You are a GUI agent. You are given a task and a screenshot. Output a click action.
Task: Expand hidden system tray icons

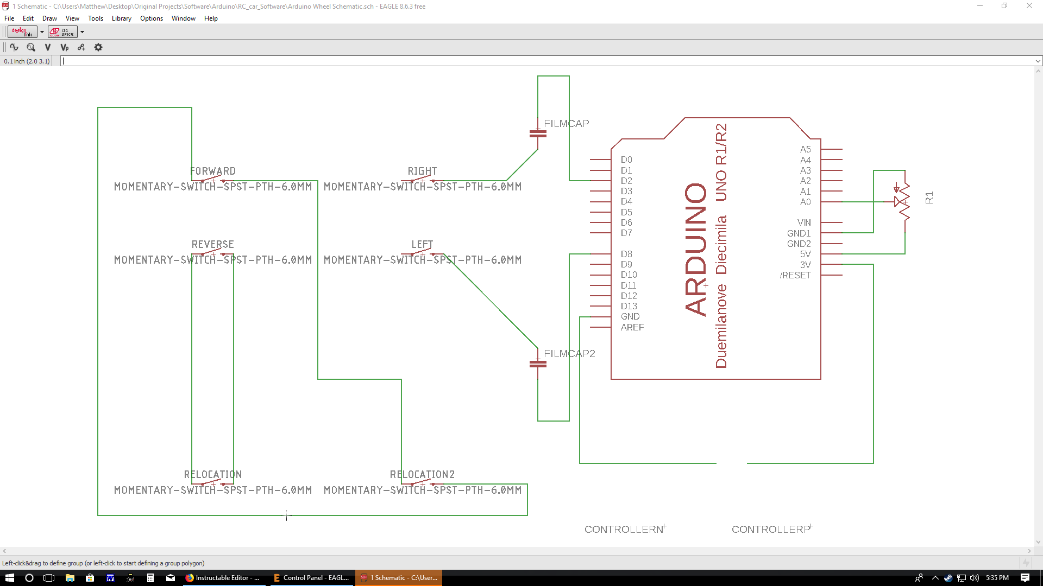point(935,578)
